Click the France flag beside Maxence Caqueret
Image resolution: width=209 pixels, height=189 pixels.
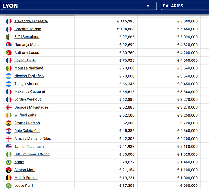point(9,92)
